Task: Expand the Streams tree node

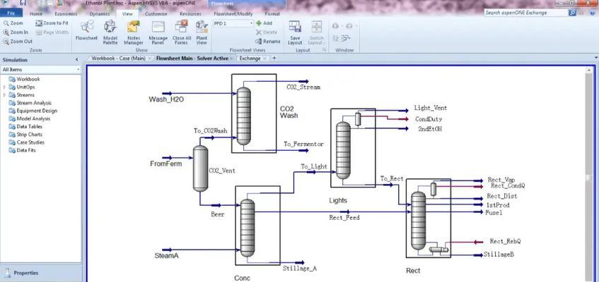Action: (x=4, y=95)
